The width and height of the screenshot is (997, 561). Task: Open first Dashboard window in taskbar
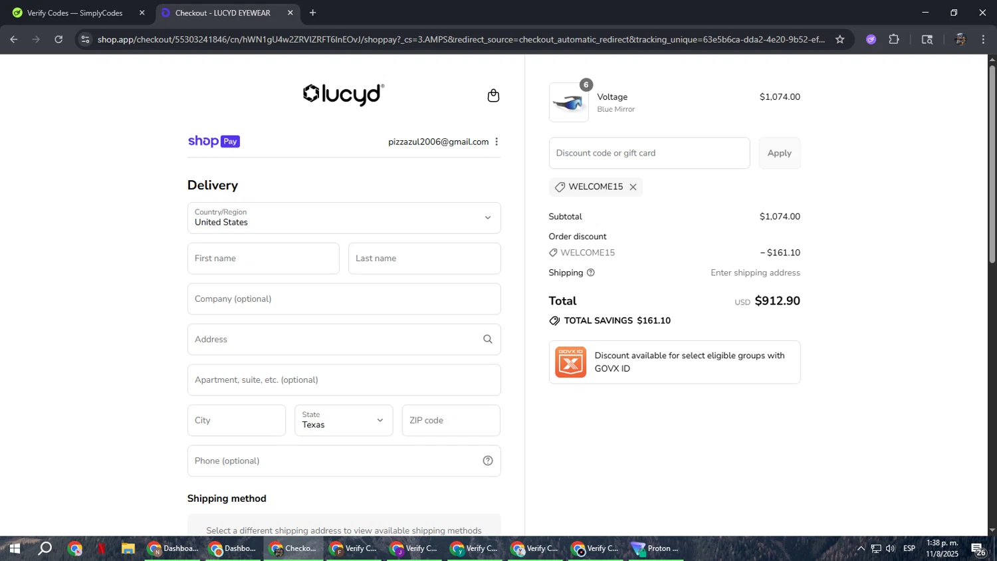[x=173, y=548]
